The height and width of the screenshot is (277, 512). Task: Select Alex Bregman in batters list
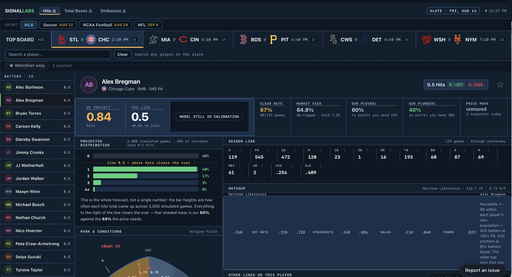37,100
